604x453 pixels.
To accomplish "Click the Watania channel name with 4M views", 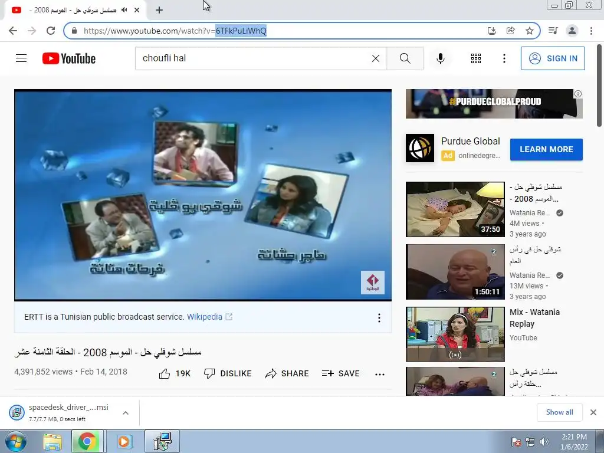I will point(530,212).
